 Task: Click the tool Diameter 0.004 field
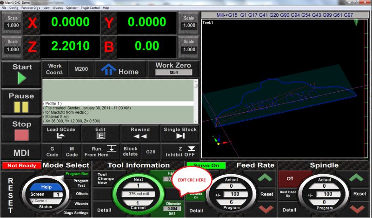coord(173,209)
